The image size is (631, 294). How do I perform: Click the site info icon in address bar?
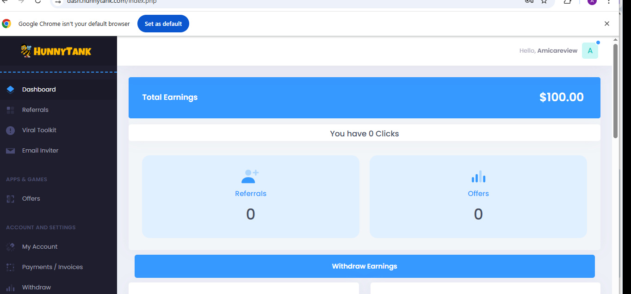pyautogui.click(x=58, y=2)
